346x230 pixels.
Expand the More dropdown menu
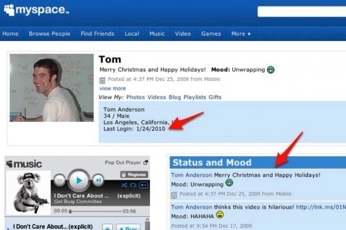(x=241, y=34)
